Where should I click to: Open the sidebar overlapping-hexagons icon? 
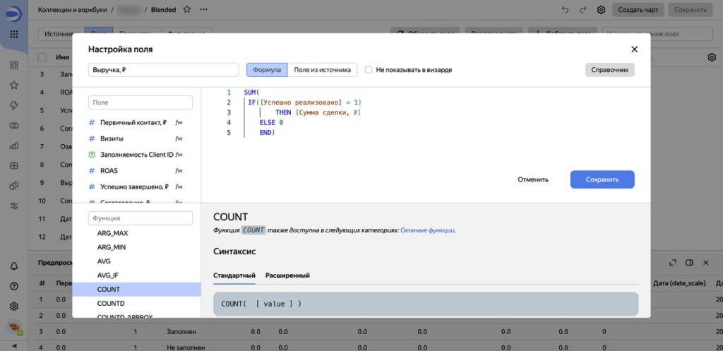[14, 186]
